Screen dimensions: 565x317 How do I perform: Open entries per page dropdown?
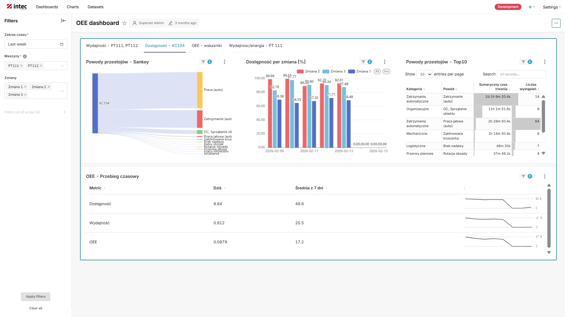424,74
